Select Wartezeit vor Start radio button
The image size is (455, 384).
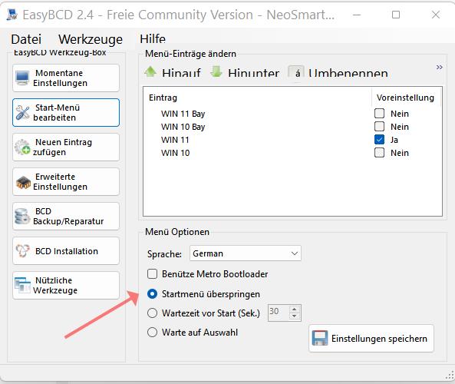(x=153, y=313)
